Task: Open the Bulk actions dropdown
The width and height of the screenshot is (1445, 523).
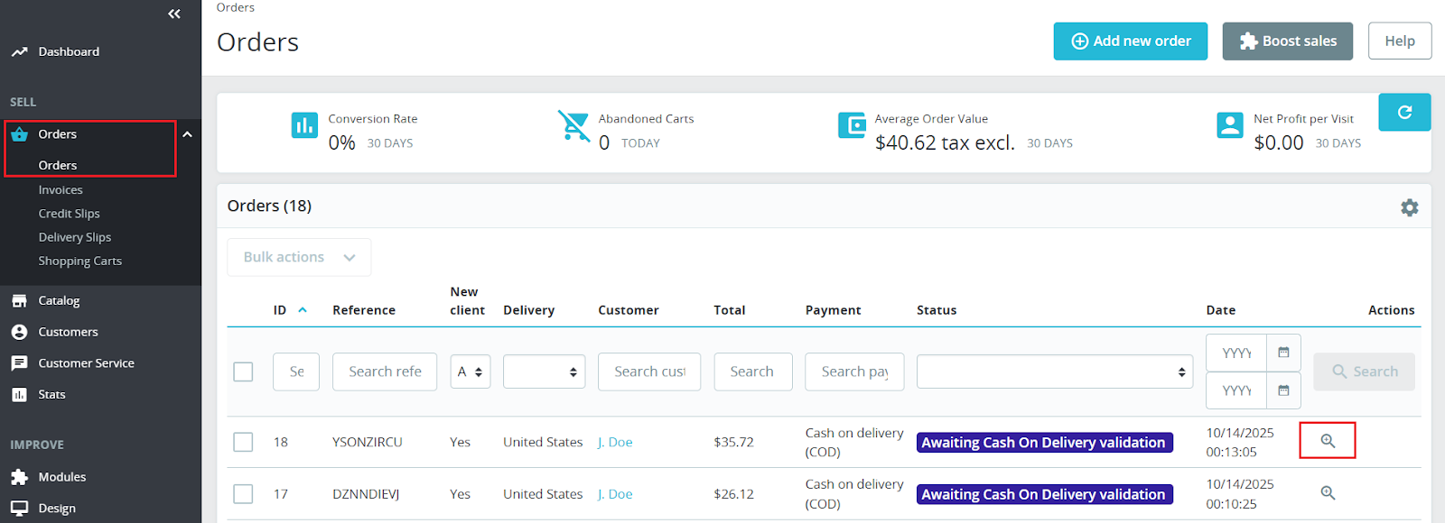Action: [x=299, y=257]
